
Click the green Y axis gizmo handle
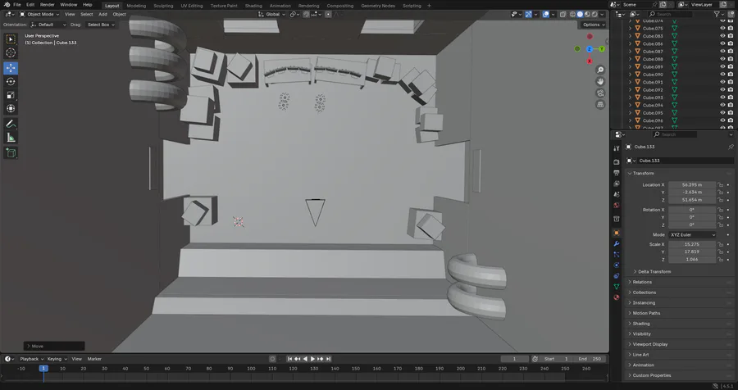pyautogui.click(x=602, y=49)
